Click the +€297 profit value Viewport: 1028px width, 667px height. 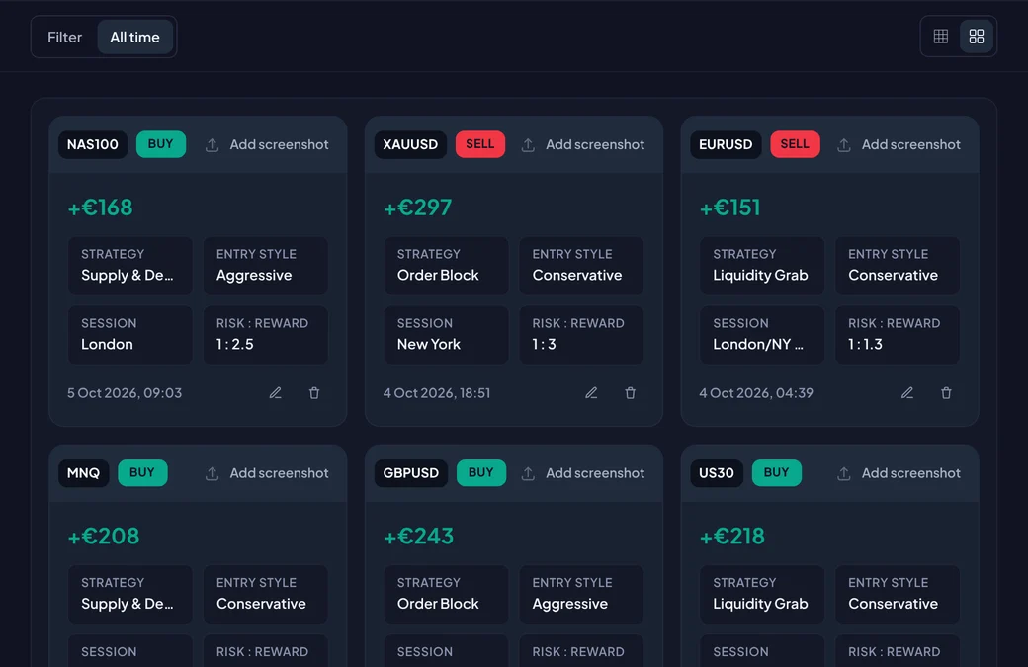coord(417,208)
